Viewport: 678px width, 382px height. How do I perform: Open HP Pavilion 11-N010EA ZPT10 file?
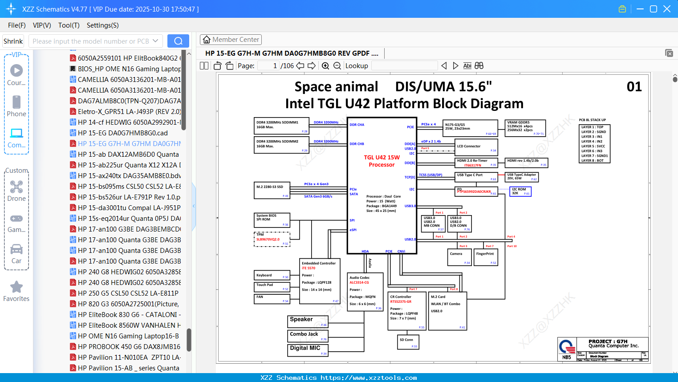click(125, 357)
